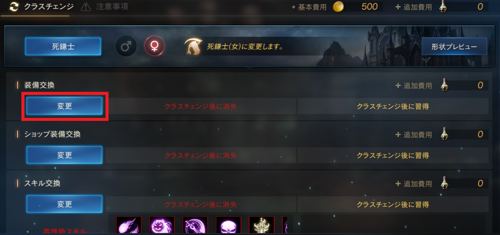Click the scythe class portrait icon
This screenshot has width=500, height=235.
click(x=193, y=47)
